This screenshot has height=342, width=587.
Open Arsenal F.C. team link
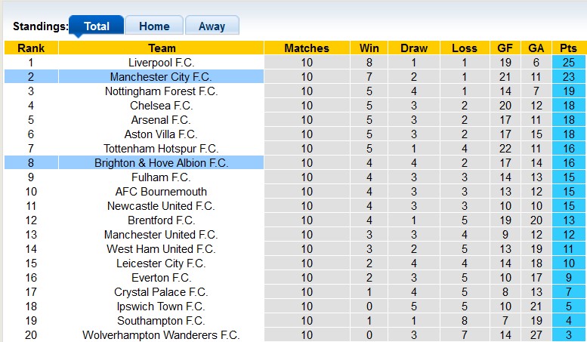[x=161, y=119]
